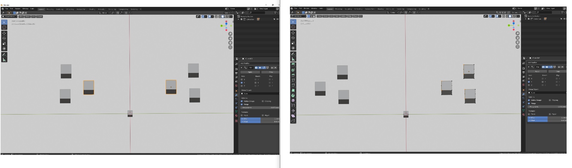
Task: Toggle mirror Axis Z checkbox in left window
Action: (x=242, y=86)
